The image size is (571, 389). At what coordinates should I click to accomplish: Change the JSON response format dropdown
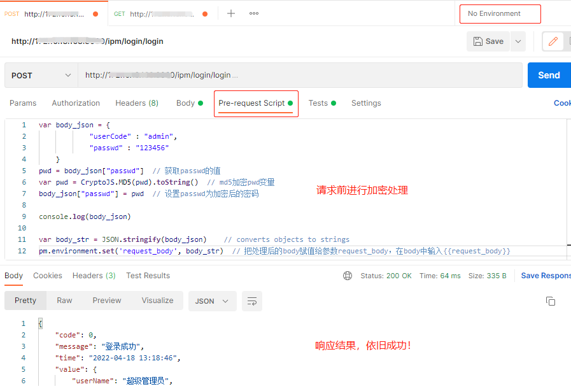coord(213,301)
